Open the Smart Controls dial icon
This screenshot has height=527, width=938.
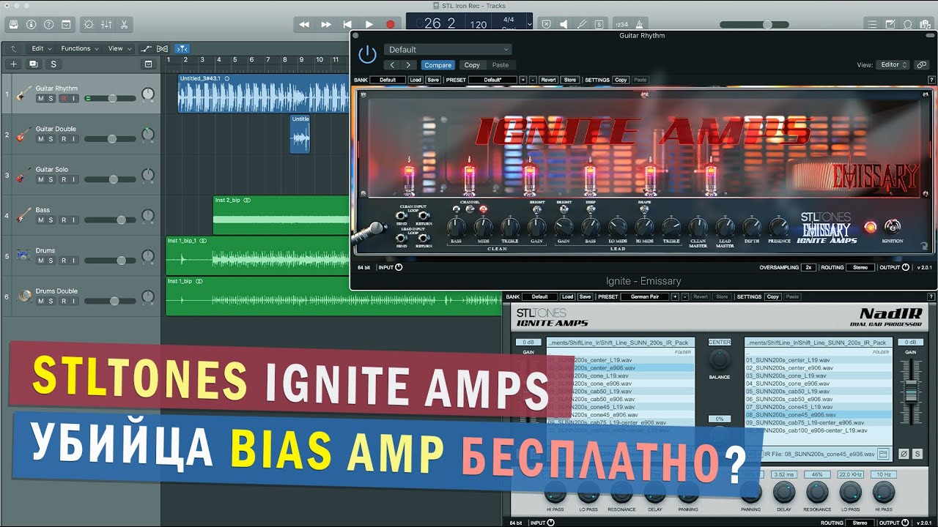[89, 24]
